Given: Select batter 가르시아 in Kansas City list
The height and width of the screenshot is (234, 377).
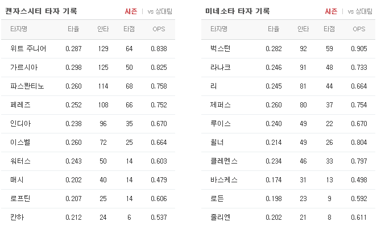Looking at the screenshot, I should click(x=88, y=68).
